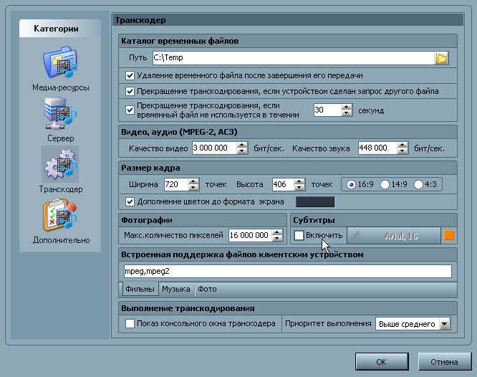Click the Дополнительно label

62,240
